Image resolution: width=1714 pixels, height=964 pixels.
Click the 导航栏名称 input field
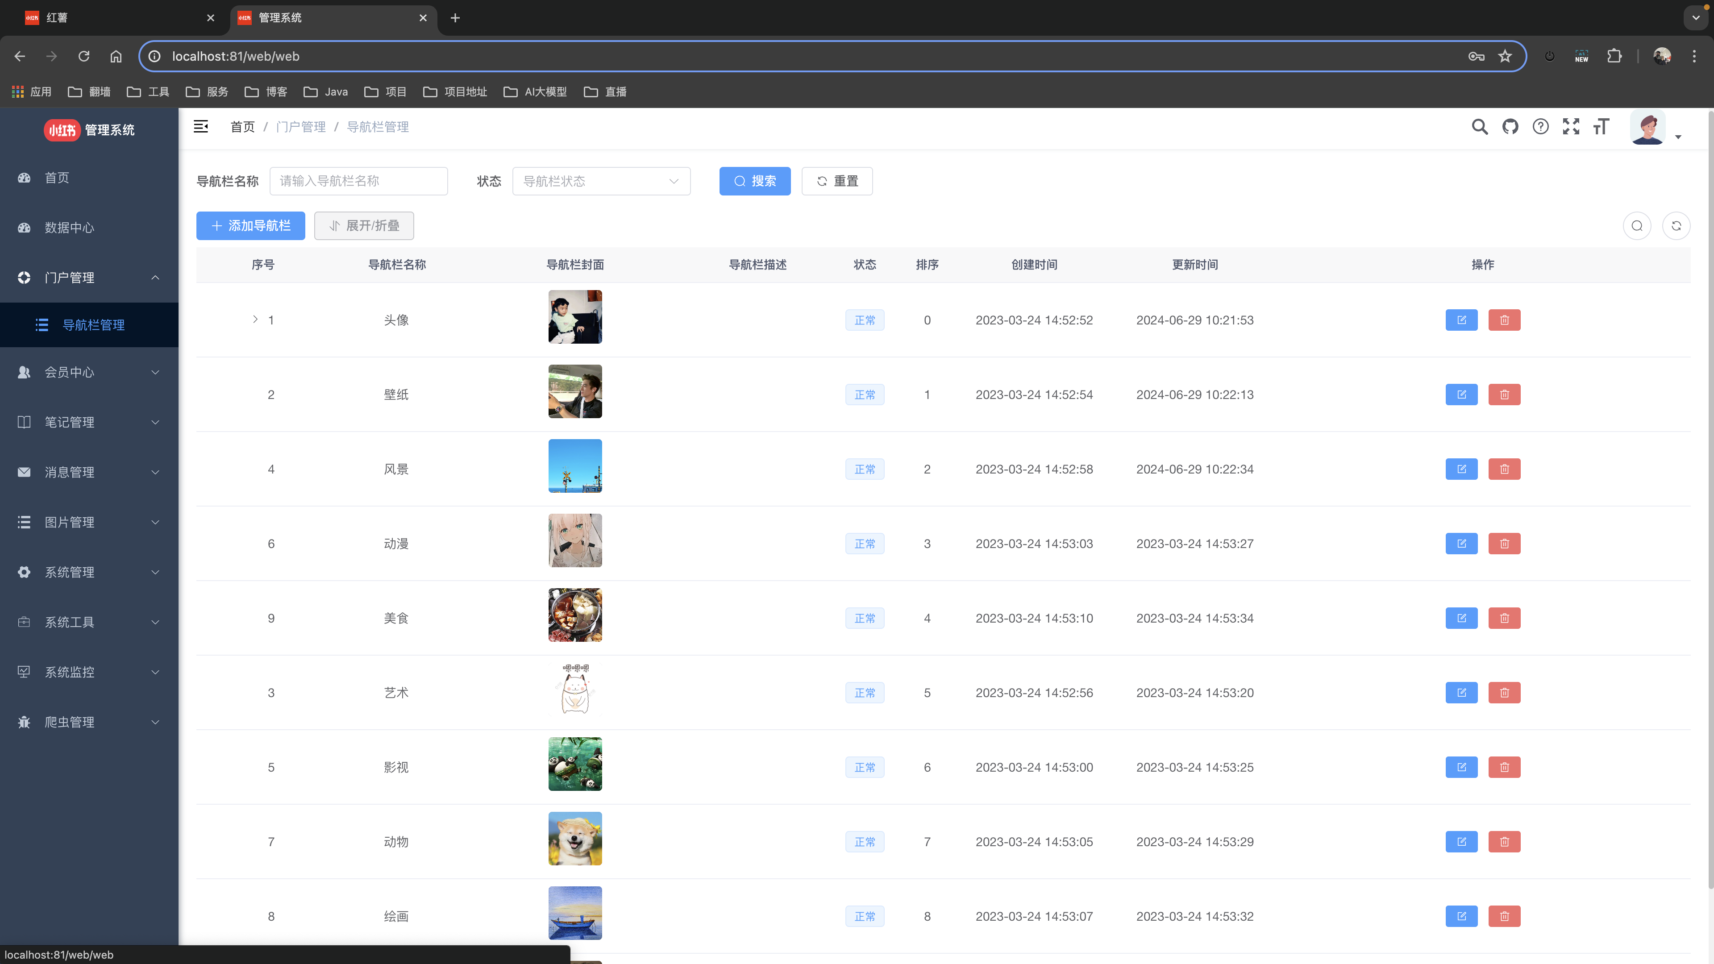pyautogui.click(x=358, y=181)
